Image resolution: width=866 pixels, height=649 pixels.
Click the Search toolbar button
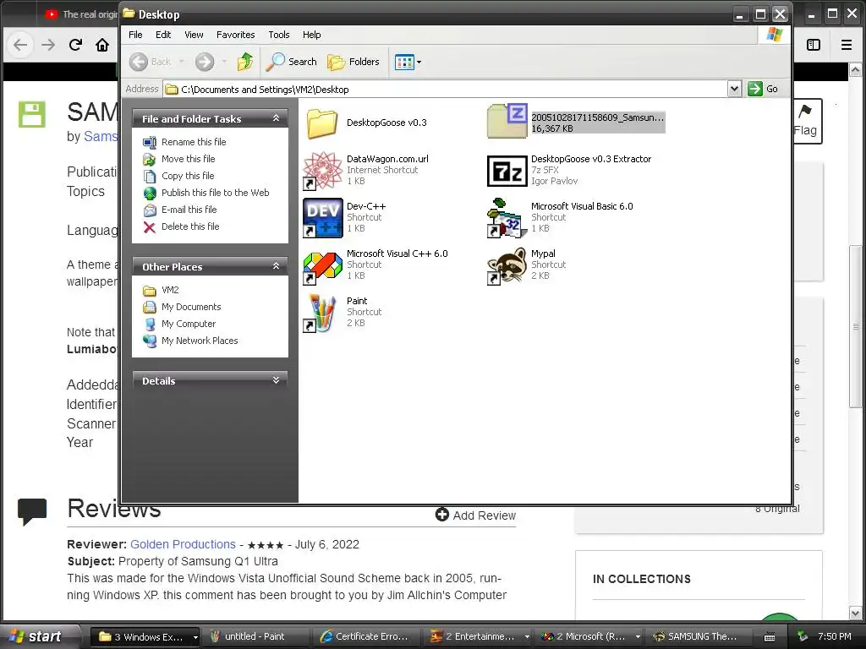click(291, 62)
